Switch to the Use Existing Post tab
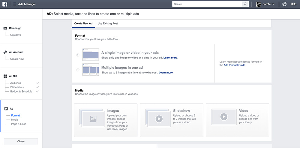 (x=108, y=23)
